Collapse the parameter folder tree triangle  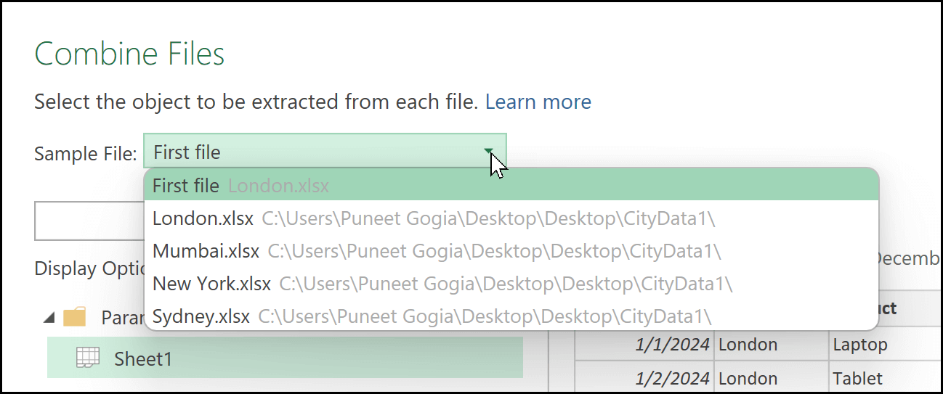click(48, 317)
